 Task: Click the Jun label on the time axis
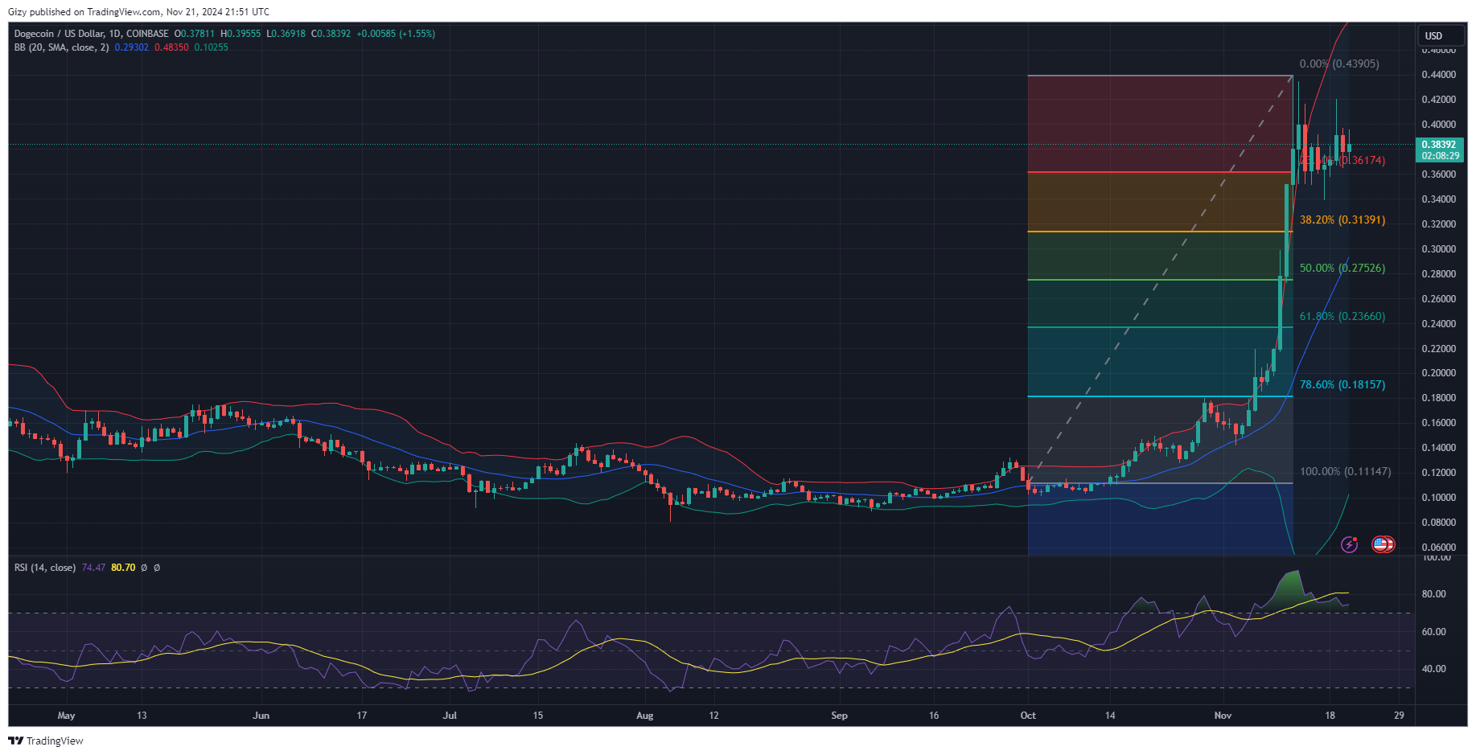coord(261,716)
